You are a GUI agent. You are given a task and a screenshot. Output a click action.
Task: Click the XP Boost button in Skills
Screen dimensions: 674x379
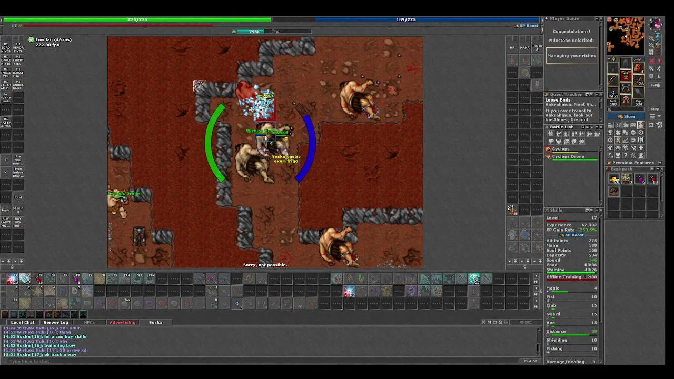tap(572, 235)
